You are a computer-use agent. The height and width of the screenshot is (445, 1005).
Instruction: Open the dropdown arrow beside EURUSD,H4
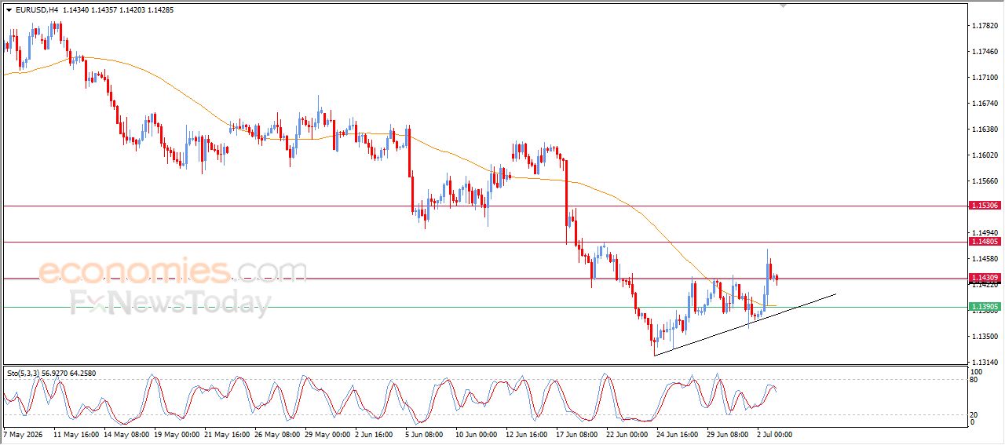9,10
